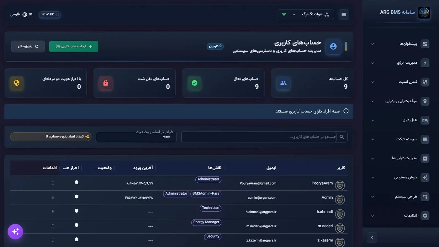
Task: Click the info icon in the notice banner
Action: pyautogui.click(x=346, y=111)
